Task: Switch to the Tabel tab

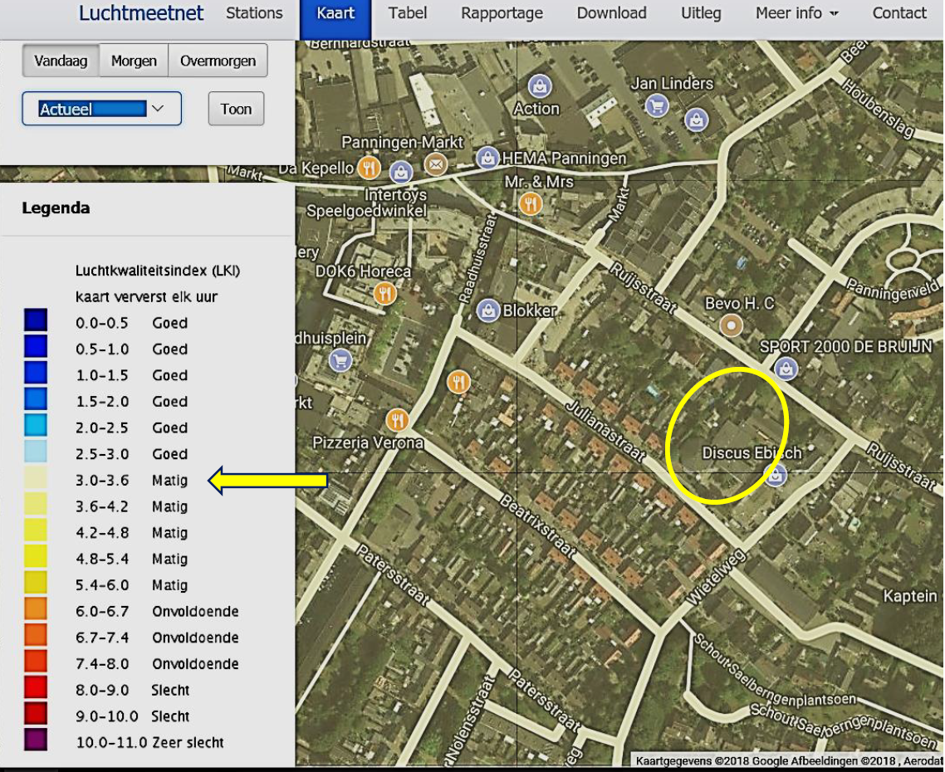Action: pos(408,13)
